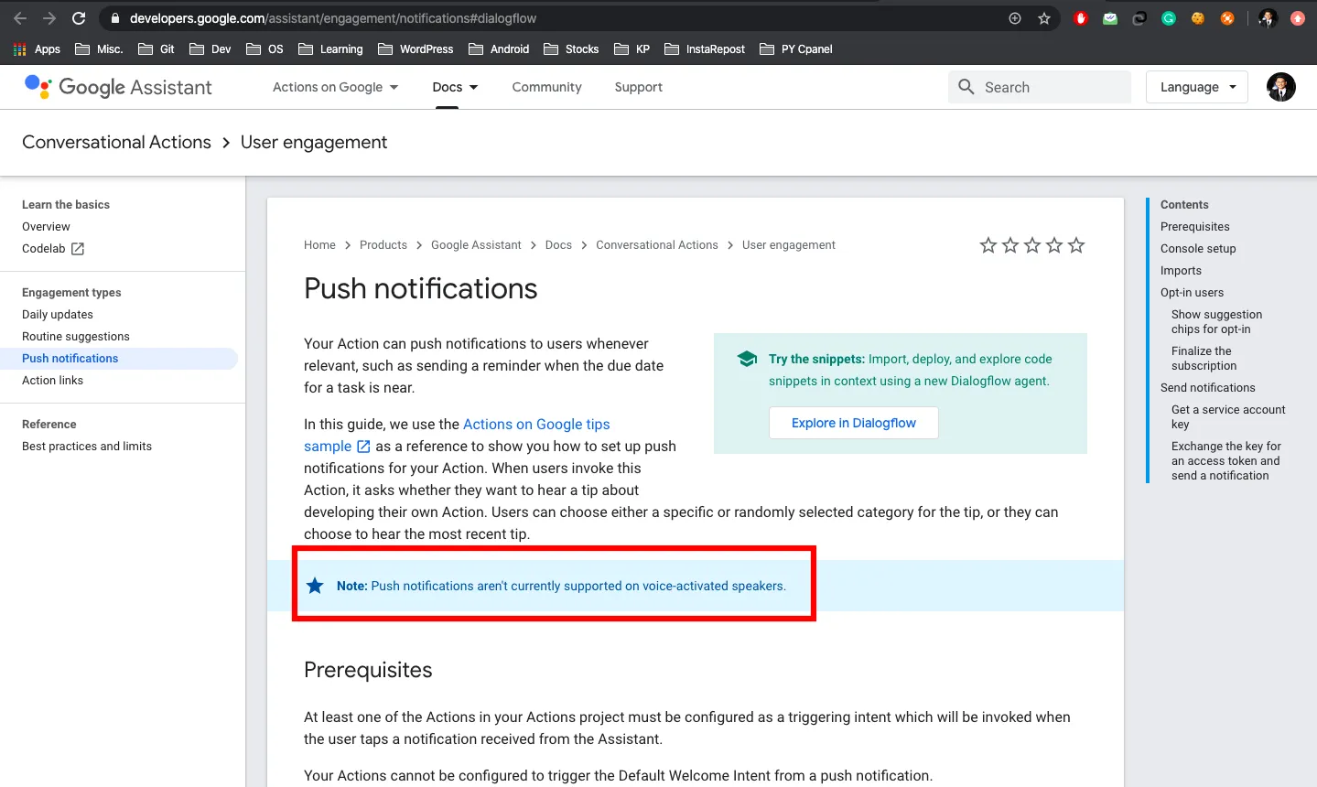The width and height of the screenshot is (1317, 787).
Task: Open the Apps grid shortcut
Action: click(37, 49)
